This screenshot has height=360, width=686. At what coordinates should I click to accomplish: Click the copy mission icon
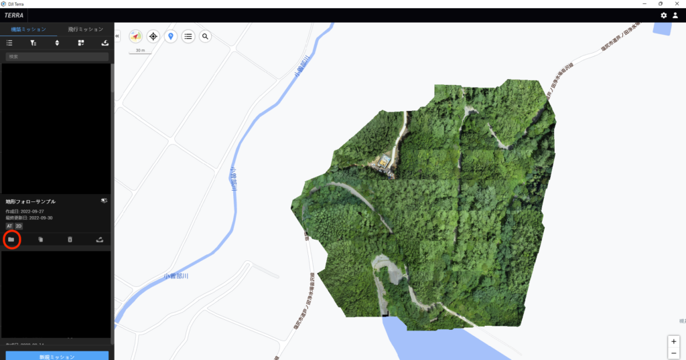tap(40, 239)
